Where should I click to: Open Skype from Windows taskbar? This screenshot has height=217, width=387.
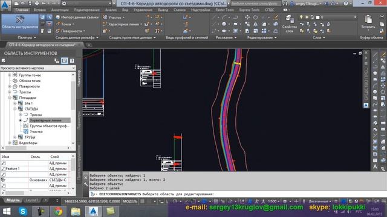click(x=23, y=212)
